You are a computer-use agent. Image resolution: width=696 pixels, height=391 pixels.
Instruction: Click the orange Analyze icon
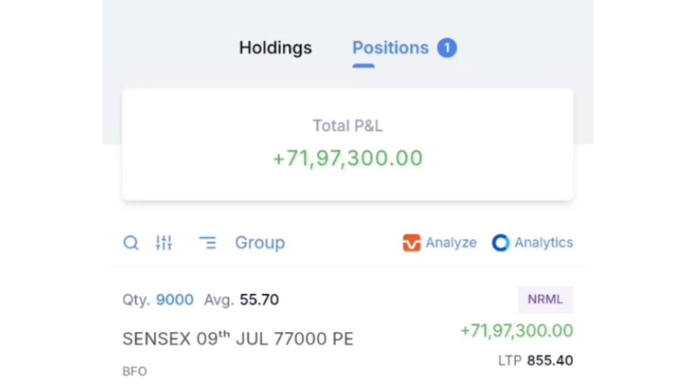[412, 243]
